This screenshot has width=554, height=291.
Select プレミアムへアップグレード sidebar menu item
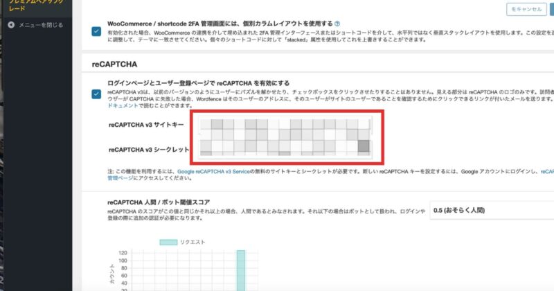(36, 5)
